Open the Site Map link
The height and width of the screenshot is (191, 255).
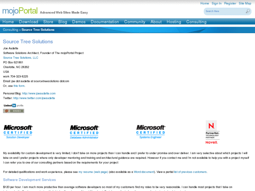(245, 4)
